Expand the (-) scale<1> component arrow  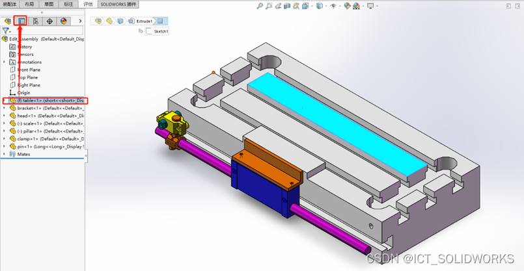[x=5, y=123]
